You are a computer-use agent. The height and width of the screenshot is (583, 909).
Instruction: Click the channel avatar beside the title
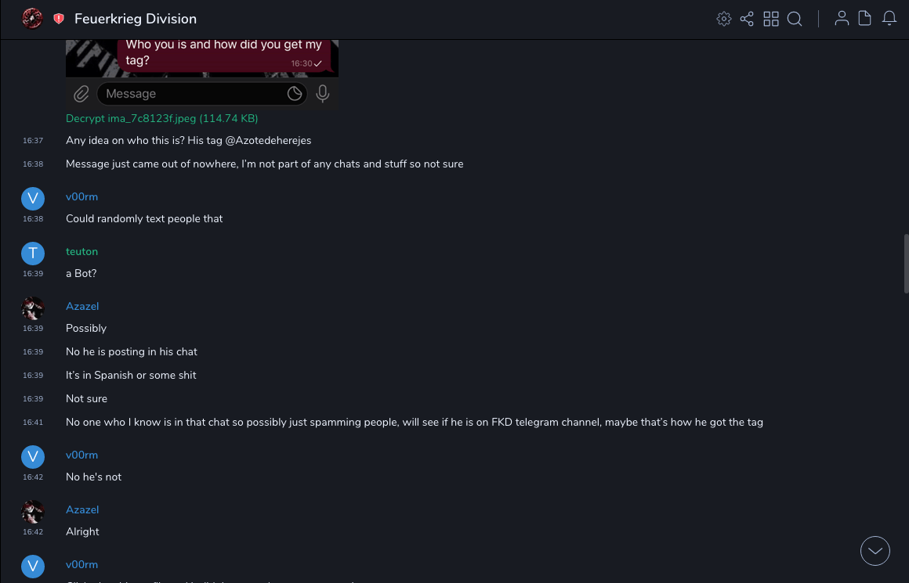32,18
